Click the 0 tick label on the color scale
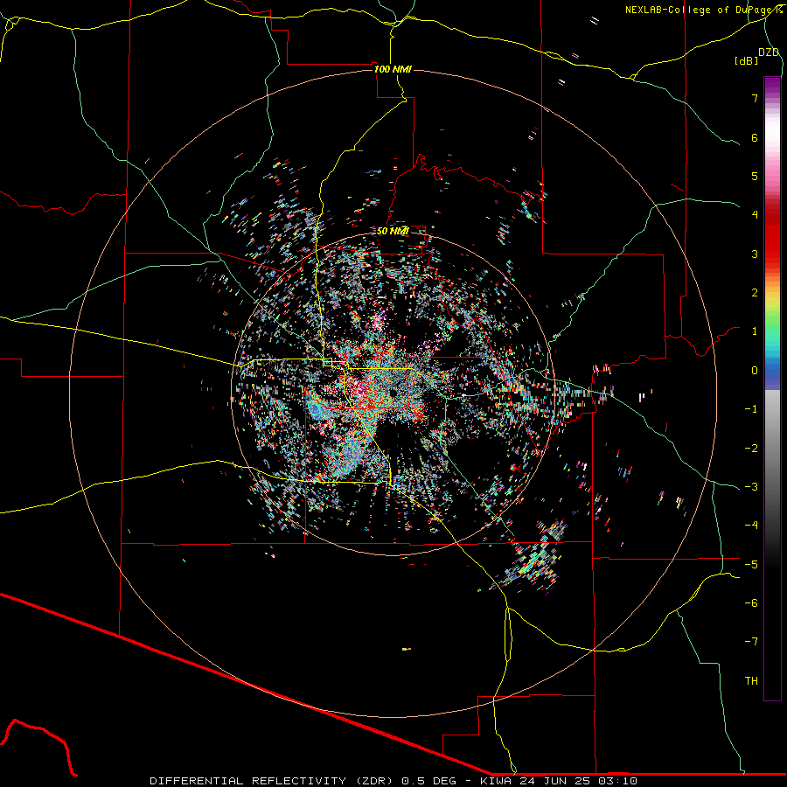The width and height of the screenshot is (787, 787). pos(755,371)
